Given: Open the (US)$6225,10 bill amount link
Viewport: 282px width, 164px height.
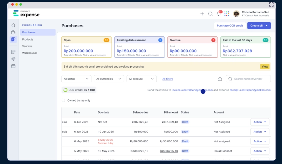Looking at the screenshot, I should (x=169, y=151).
